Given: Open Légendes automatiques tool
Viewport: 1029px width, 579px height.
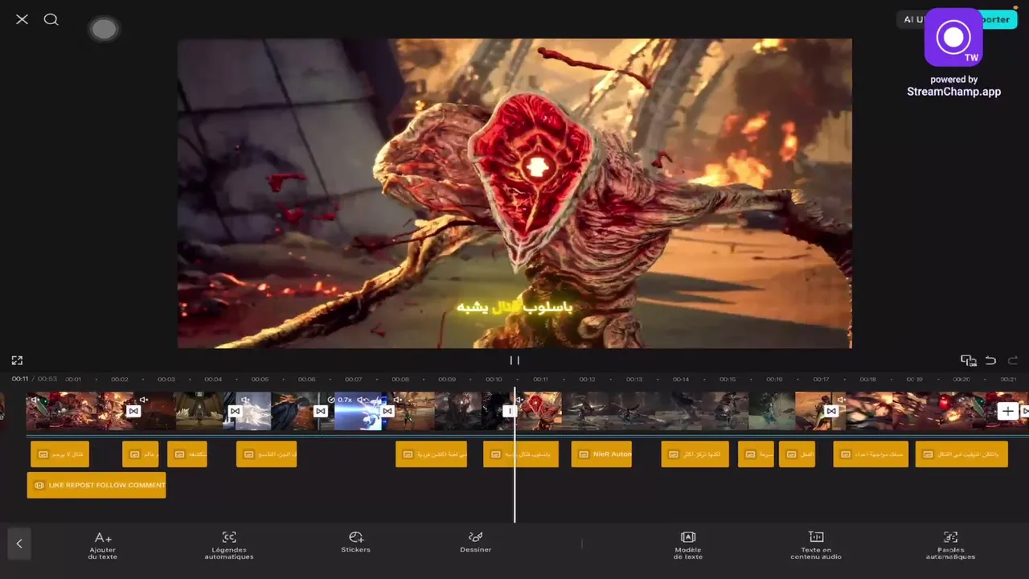Looking at the screenshot, I should 229,544.
